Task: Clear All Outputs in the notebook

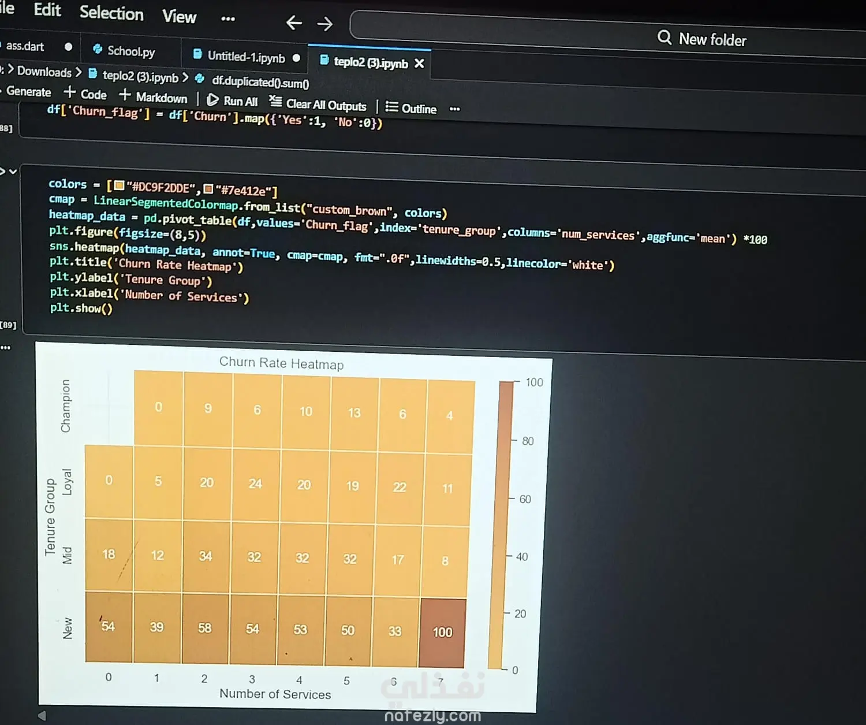Action: (318, 104)
